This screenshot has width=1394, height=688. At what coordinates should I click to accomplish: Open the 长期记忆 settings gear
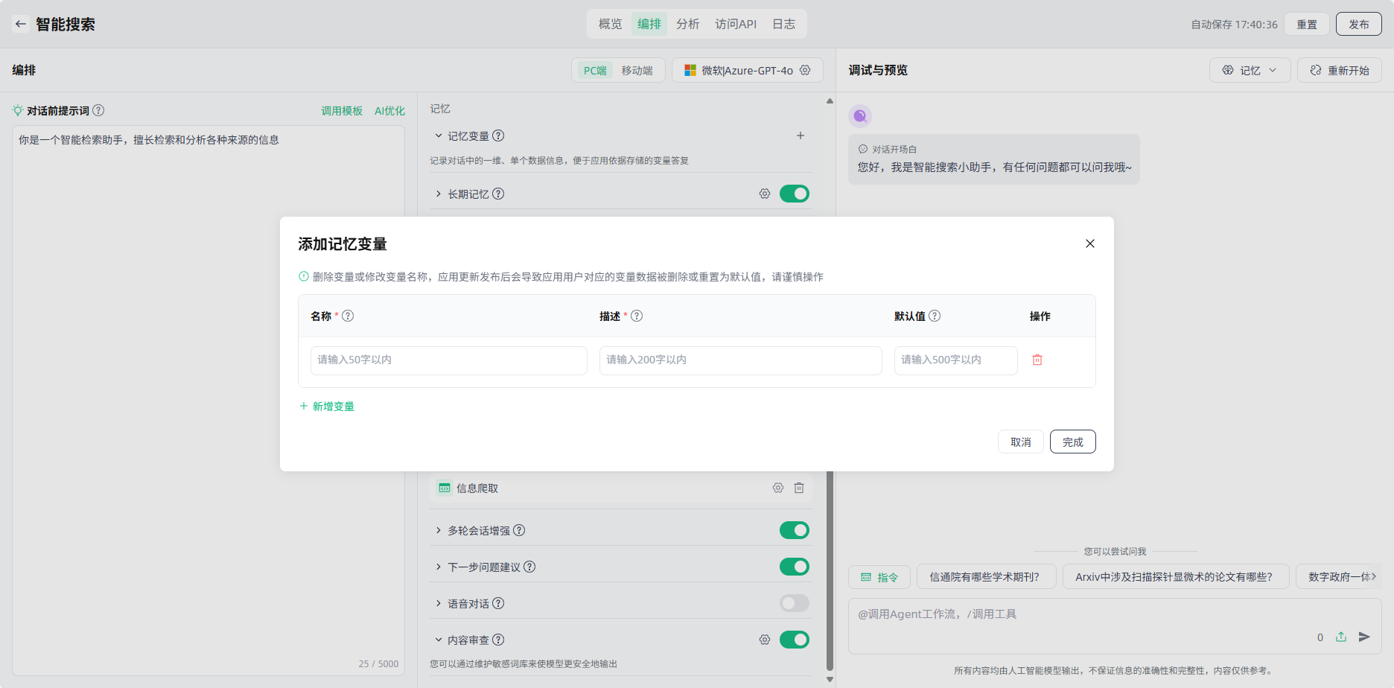(x=765, y=194)
